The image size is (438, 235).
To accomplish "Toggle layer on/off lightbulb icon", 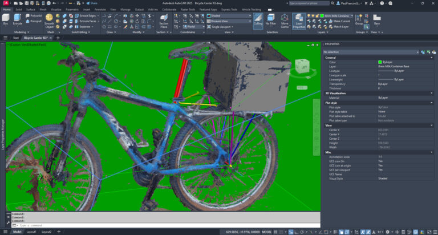I will 309,16.
